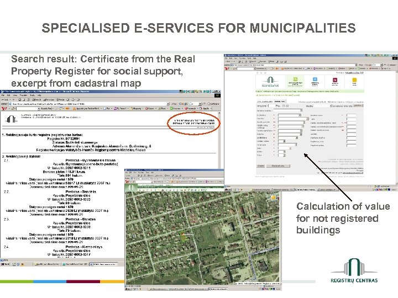Click the Yahoo toolbar logo in certificate window
Viewport: 398px width, 298px height.
pos(4,109)
